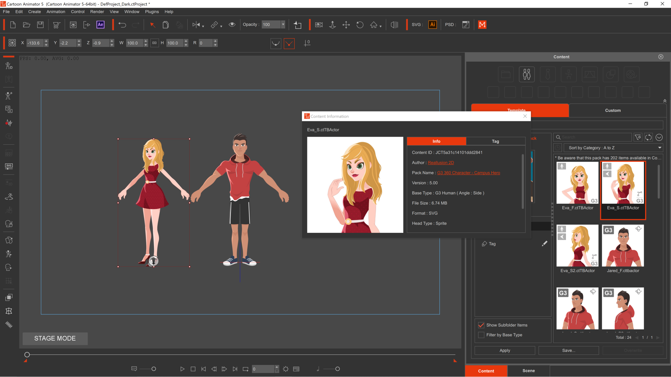Screen dimensions: 671x377
Task: Open the camera preview tool
Action: (x=319, y=24)
